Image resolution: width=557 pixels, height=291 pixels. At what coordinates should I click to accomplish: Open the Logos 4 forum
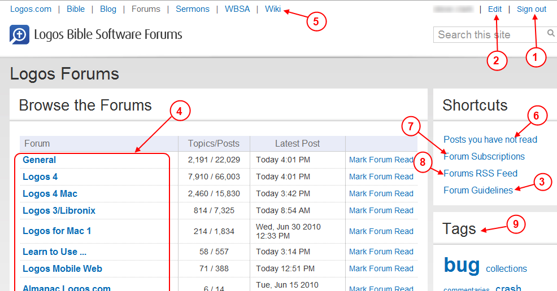[40, 177]
